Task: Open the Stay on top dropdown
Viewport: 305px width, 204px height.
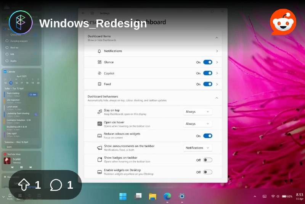Action: 197,112
